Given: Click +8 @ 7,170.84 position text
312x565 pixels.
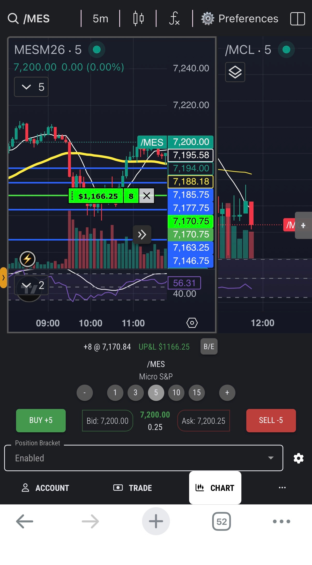Looking at the screenshot, I should click(x=107, y=347).
